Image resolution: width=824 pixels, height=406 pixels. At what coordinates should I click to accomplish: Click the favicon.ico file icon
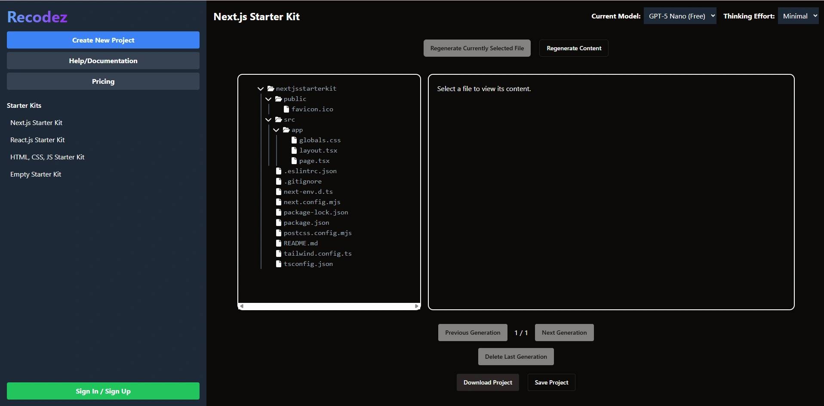[286, 109]
